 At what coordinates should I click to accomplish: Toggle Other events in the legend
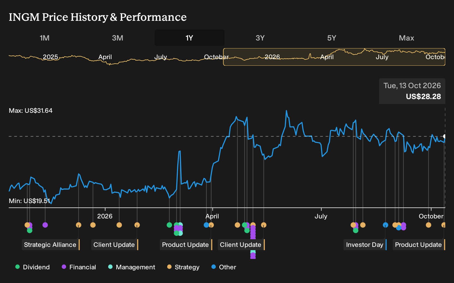(x=224, y=267)
